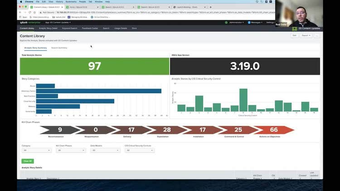The width and height of the screenshot is (340, 191).
Task: Open the Administrator user menu
Action: coord(236,22)
